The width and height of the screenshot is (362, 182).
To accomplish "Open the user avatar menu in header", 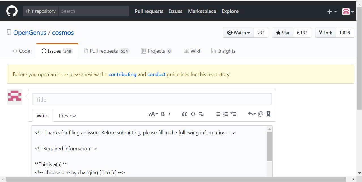I will (x=348, y=12).
